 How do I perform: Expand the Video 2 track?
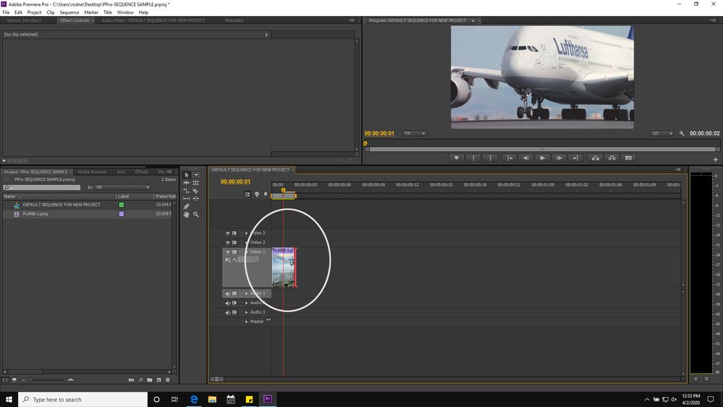246,243
